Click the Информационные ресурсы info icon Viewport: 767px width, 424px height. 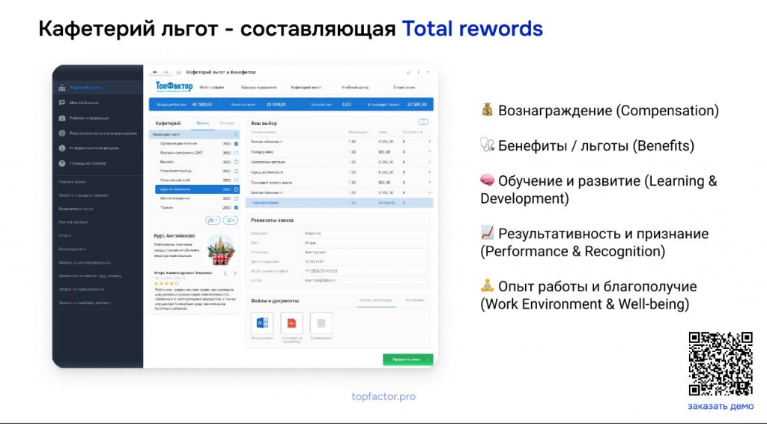(x=62, y=148)
